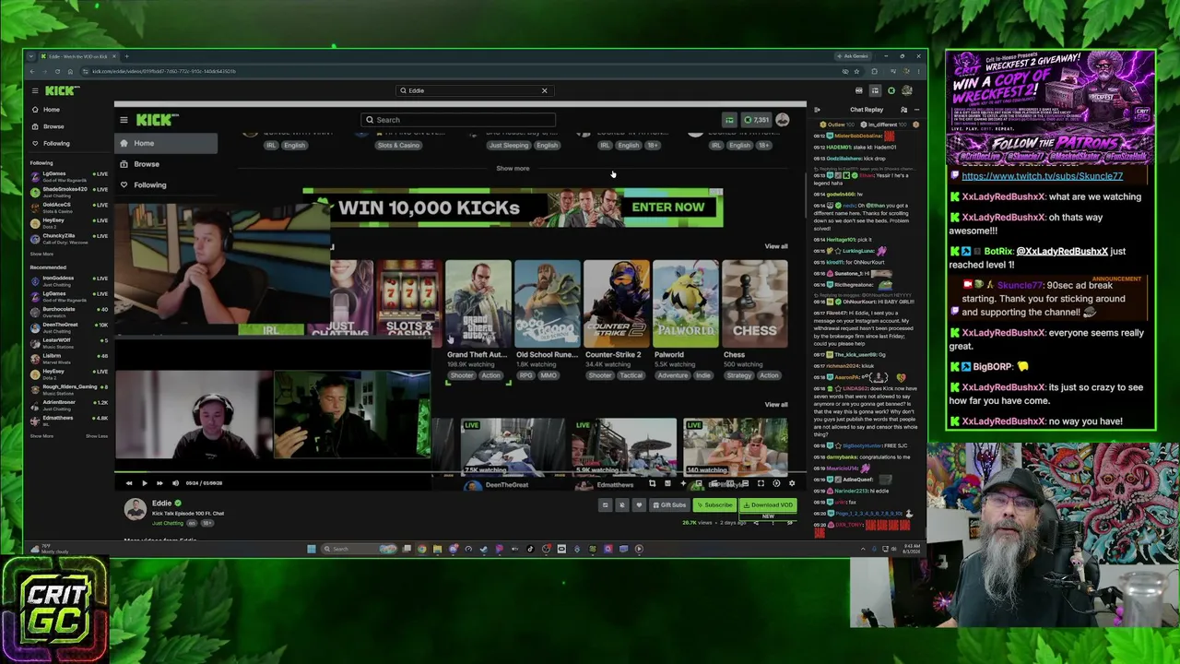Click Ask Gemini in browser title bar
Viewport: 1180px width, 664px height.
851,56
